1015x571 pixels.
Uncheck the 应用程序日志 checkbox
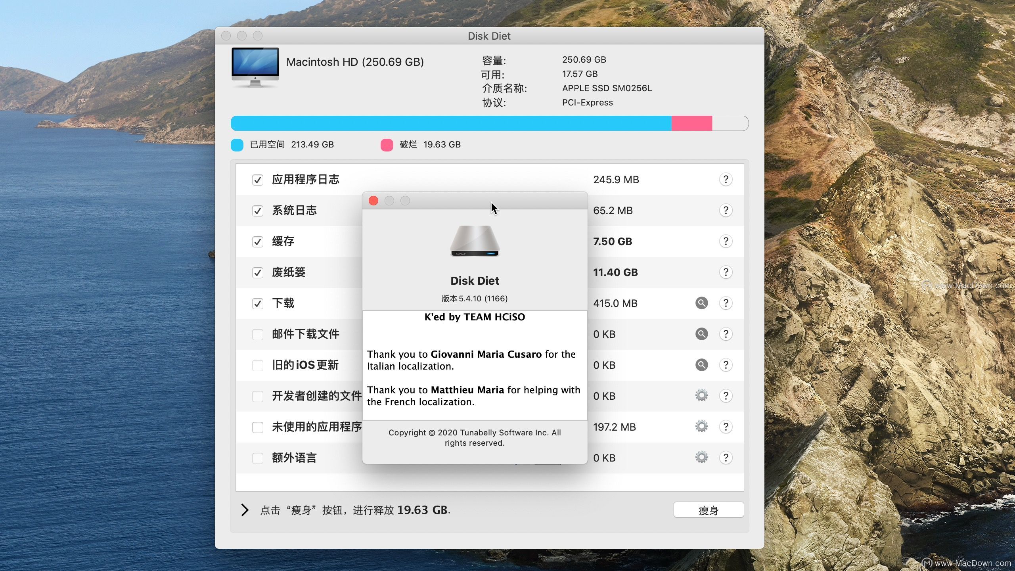tap(258, 180)
